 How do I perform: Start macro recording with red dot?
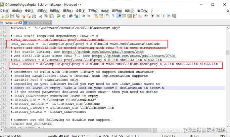click(x=152, y=16)
